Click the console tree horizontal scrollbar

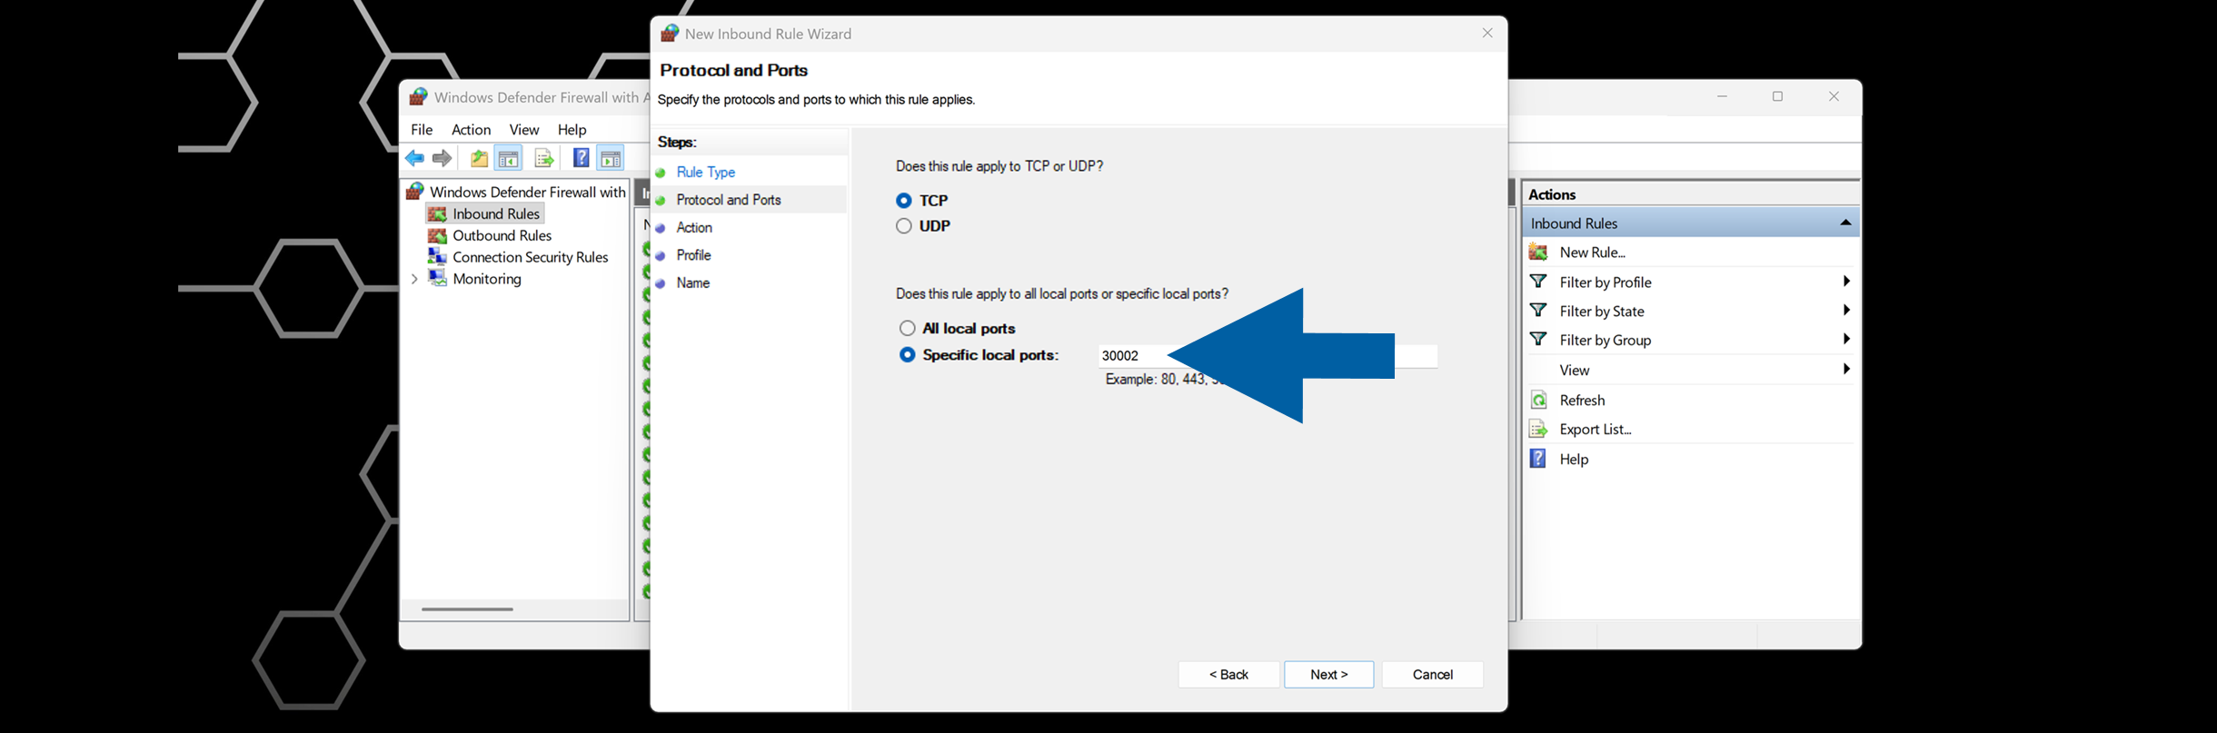(x=467, y=609)
